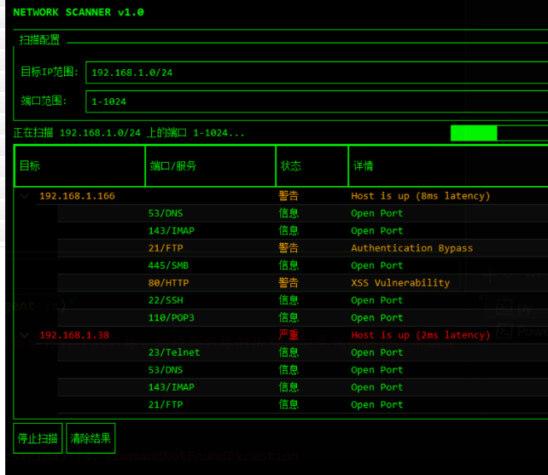The image size is (548, 475).
Task: Collapse the 192.168.1.38 host row
Action: click(x=24, y=335)
